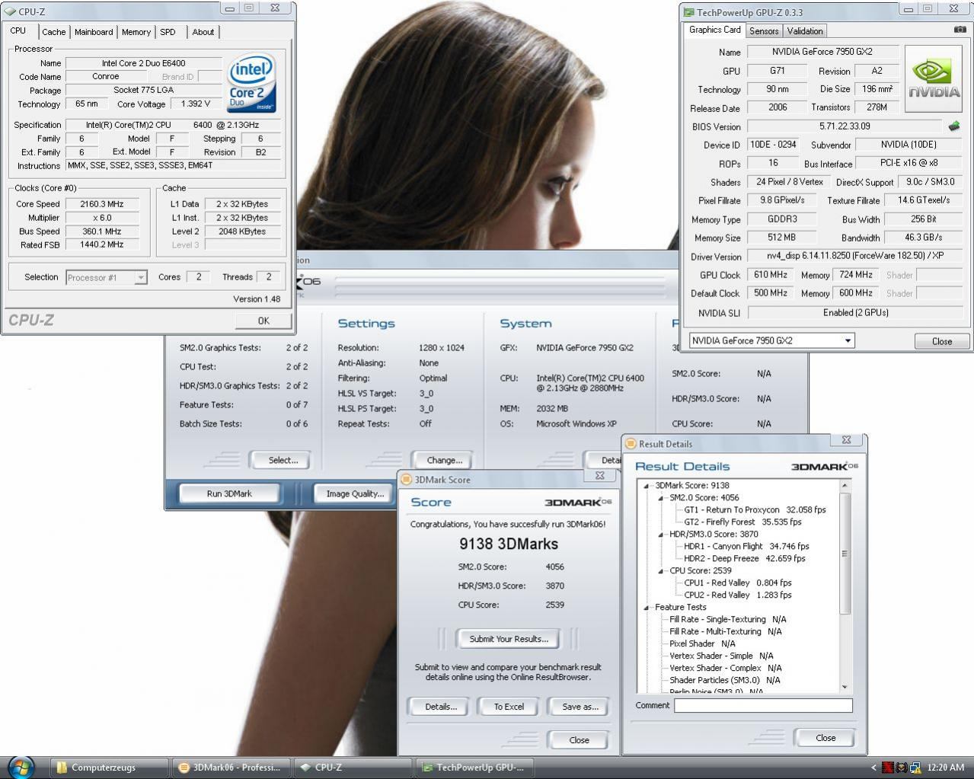Collapse the SM2.0 Score tree node
Image resolution: width=974 pixels, height=779 pixels.
(661, 498)
